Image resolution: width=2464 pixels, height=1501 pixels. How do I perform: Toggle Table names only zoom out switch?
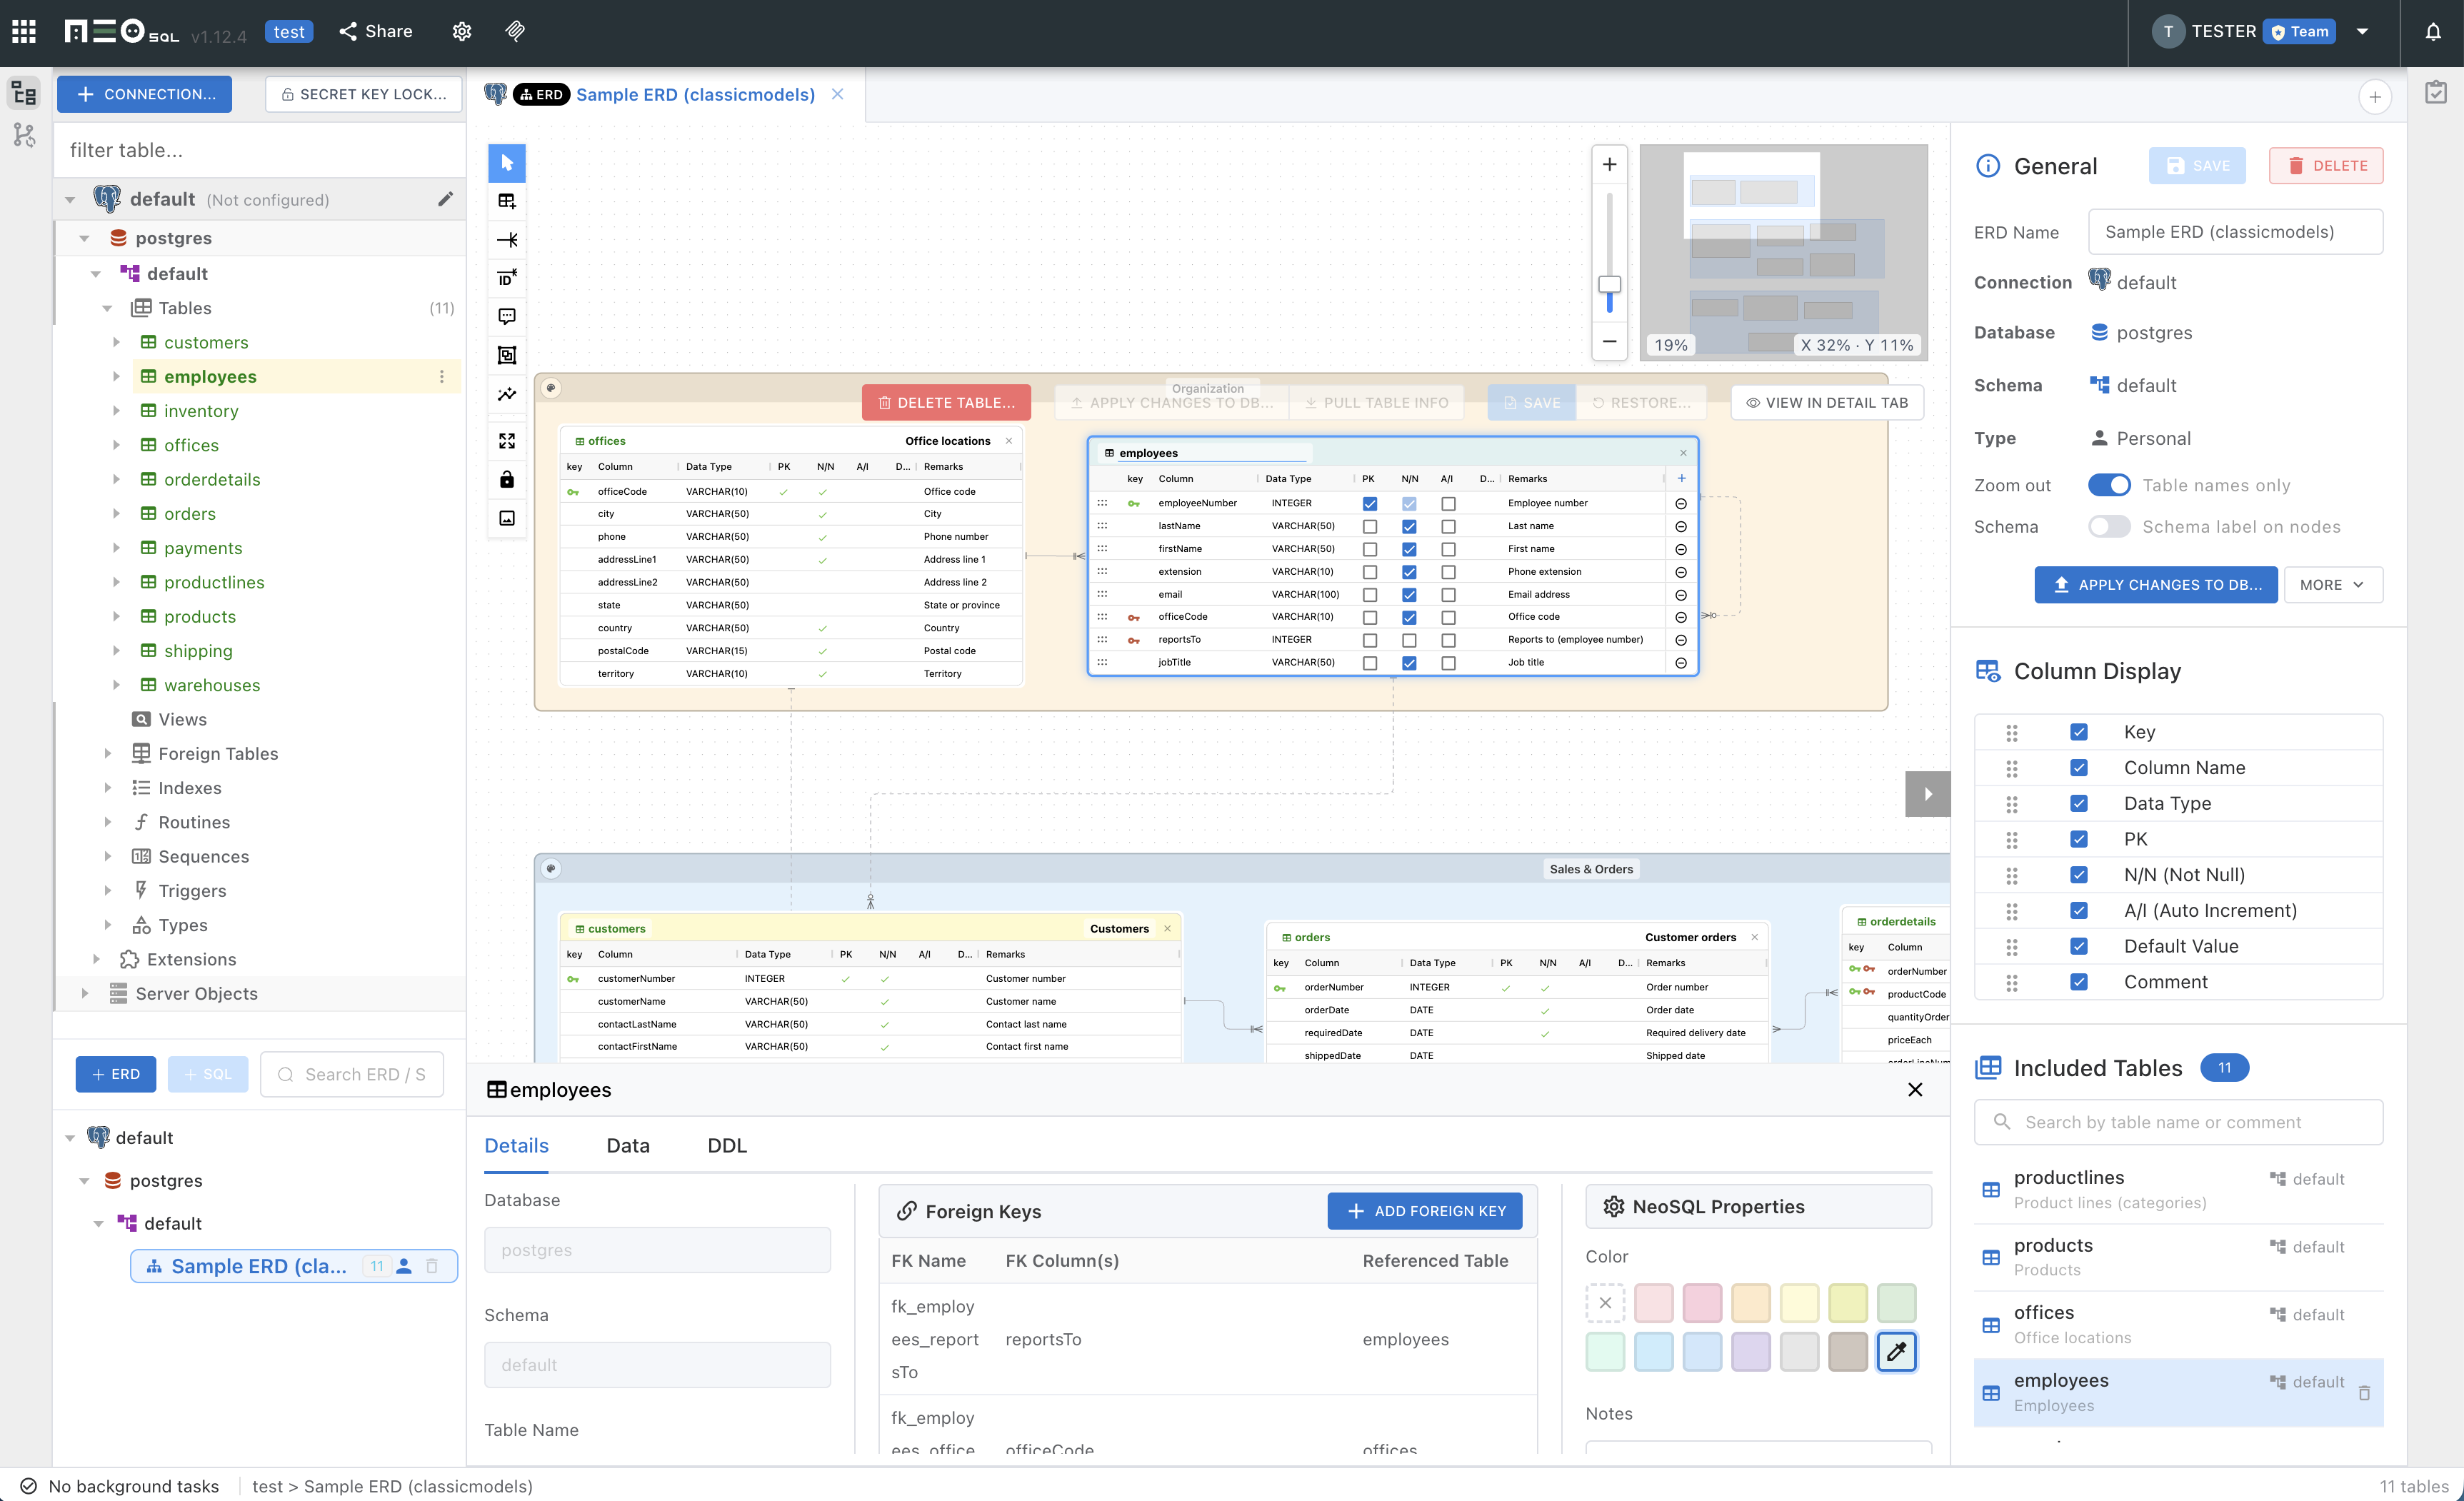click(2108, 485)
